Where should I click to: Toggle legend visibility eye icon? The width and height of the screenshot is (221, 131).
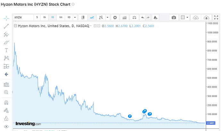click(x=95, y=26)
